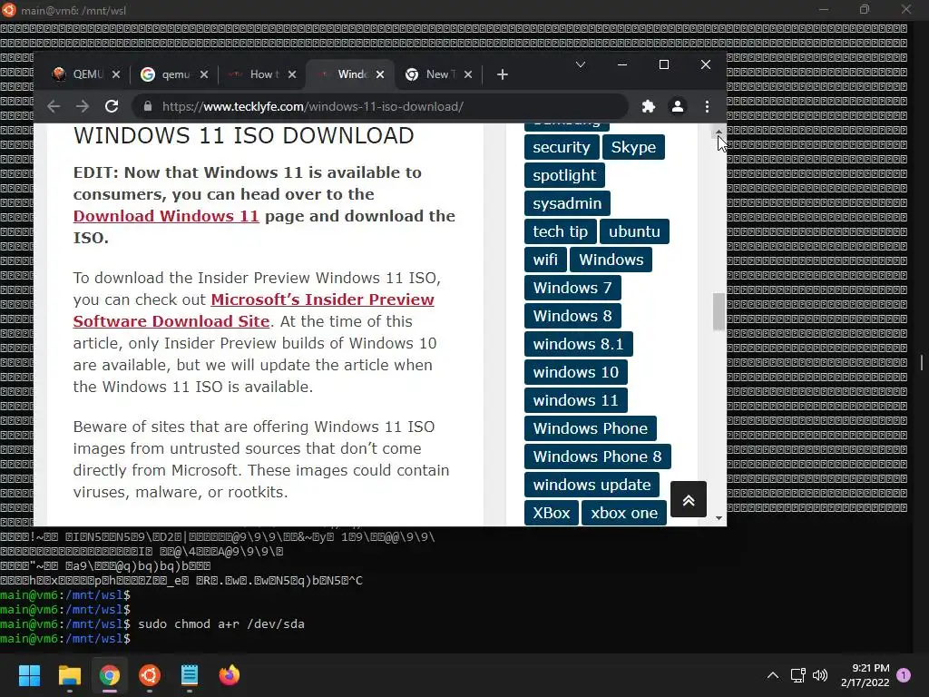Select the xbox one tag
Screen dimensions: 929x697
point(624,514)
